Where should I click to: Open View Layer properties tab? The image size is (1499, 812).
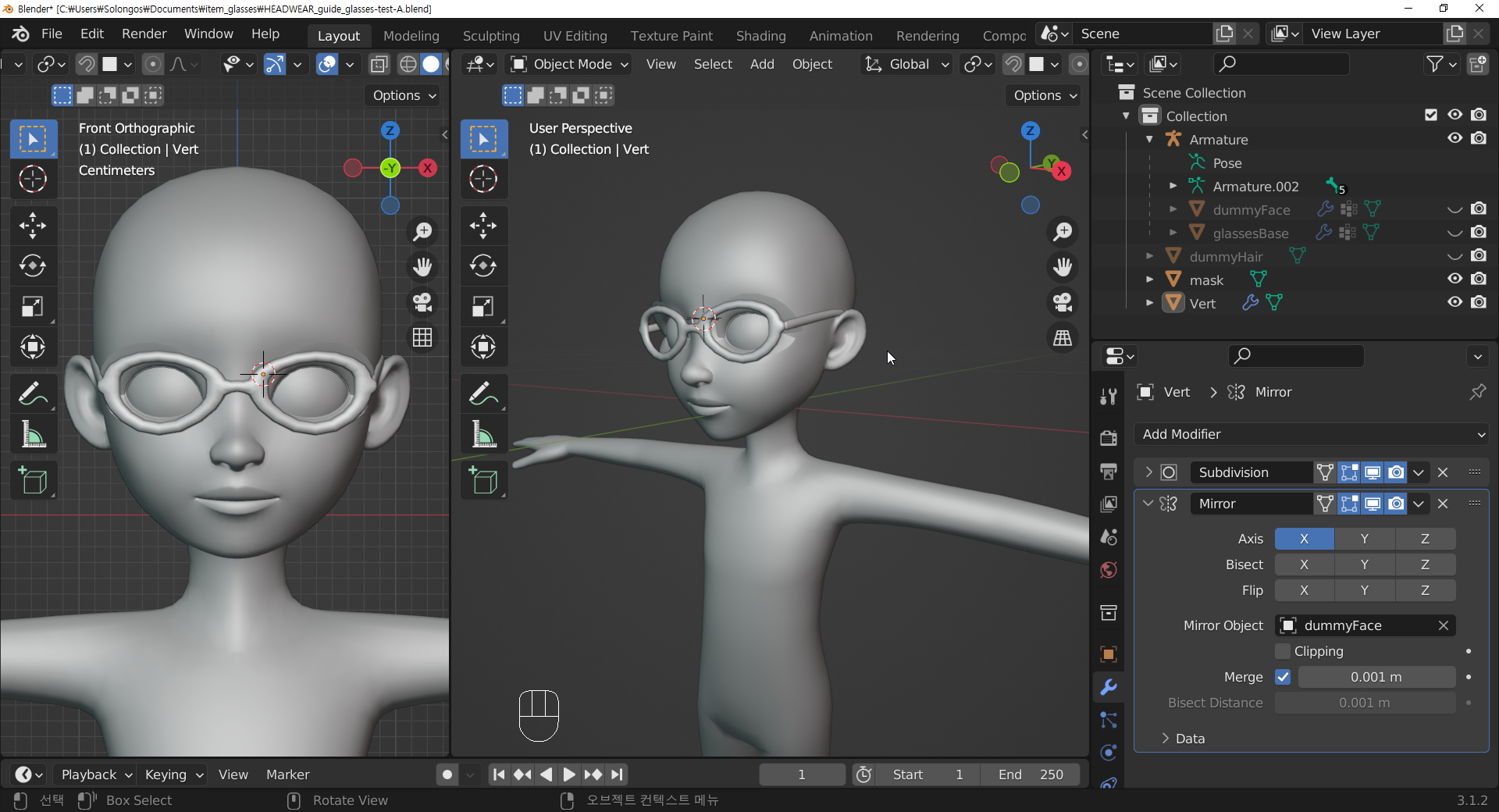[x=1109, y=504]
